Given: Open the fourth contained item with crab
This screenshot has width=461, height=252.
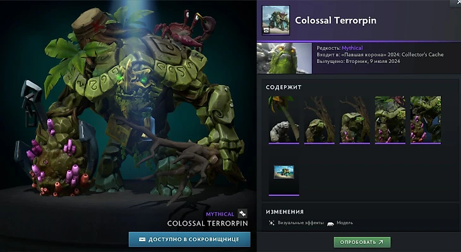Looking at the screenshot, I should [x=390, y=120].
